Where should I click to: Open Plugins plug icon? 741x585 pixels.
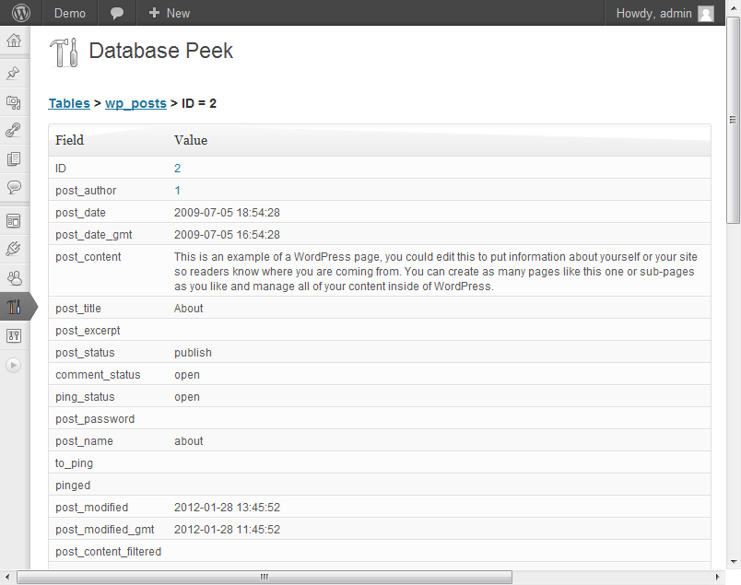14,249
